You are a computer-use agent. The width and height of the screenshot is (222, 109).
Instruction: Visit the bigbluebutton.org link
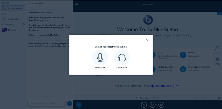164,86
